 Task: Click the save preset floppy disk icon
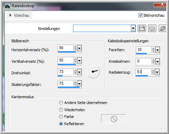click(142, 28)
